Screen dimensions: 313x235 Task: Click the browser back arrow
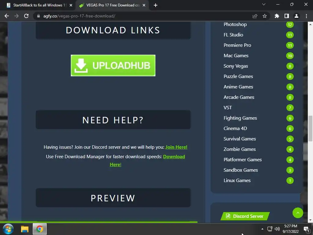pyautogui.click(x=7, y=16)
